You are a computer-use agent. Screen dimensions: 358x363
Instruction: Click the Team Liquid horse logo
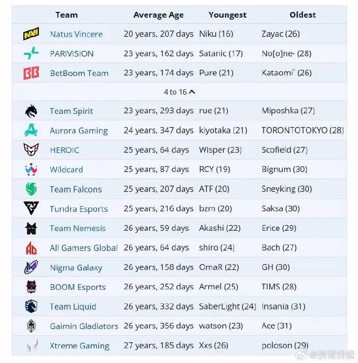coord(31,306)
